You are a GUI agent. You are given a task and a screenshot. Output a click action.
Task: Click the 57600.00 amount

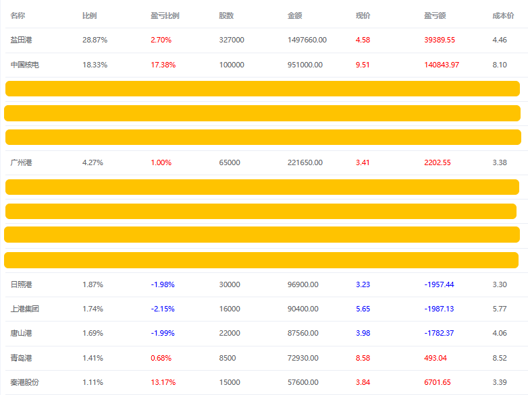coord(303,382)
